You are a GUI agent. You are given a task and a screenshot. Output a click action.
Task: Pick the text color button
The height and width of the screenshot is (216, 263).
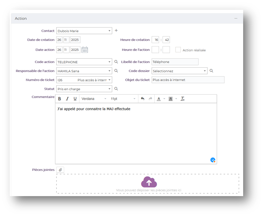click(x=159, y=99)
